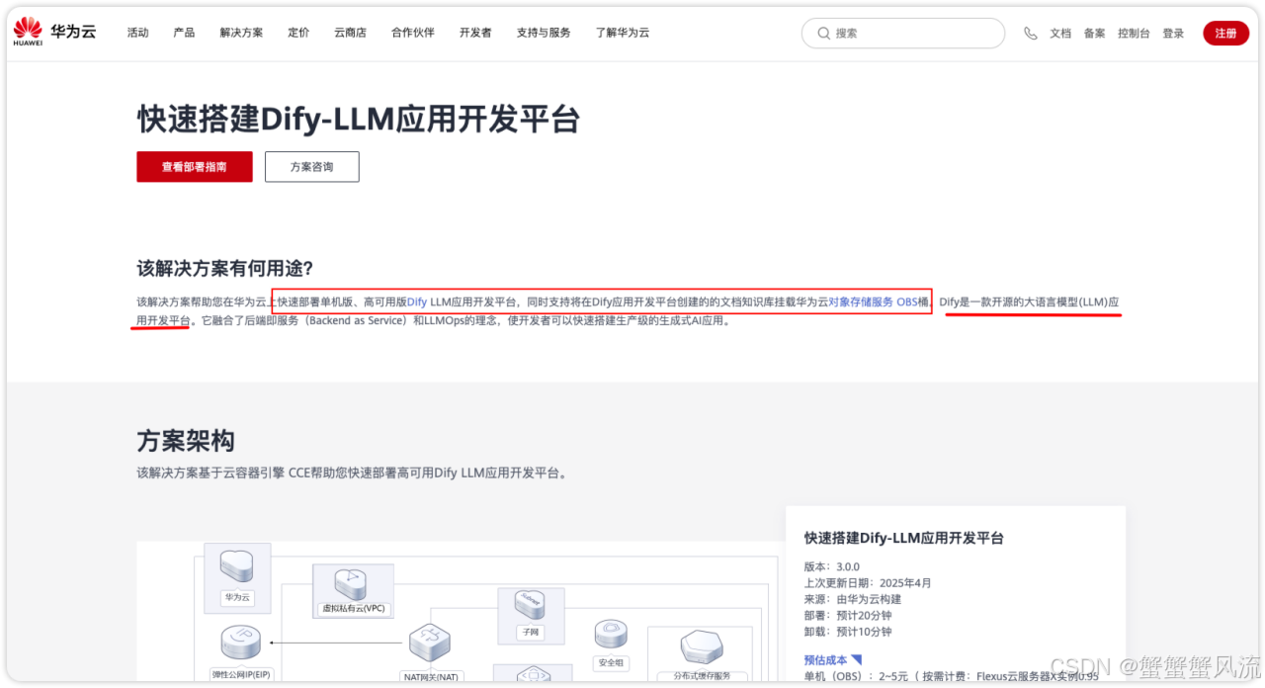Open the 文档 link
The image size is (1265, 688).
(x=1060, y=34)
